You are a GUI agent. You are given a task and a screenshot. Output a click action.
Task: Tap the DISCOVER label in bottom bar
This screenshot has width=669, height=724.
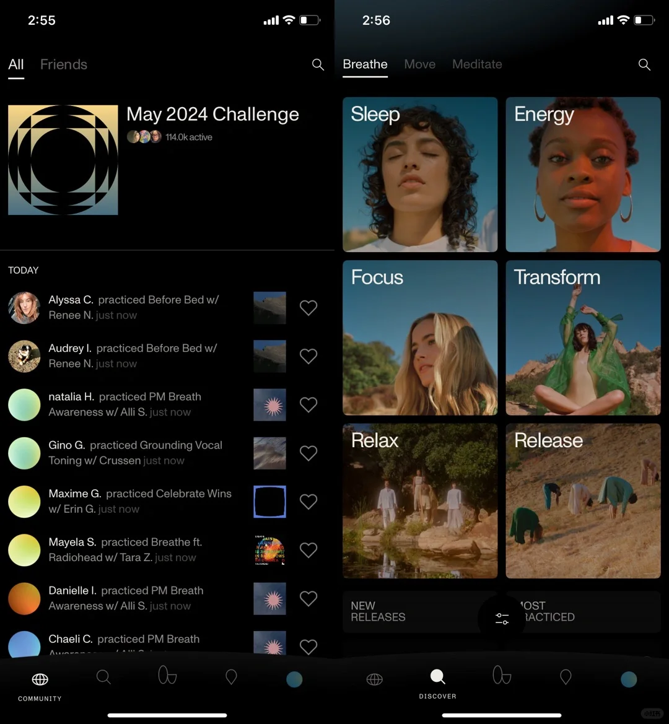coord(438,696)
